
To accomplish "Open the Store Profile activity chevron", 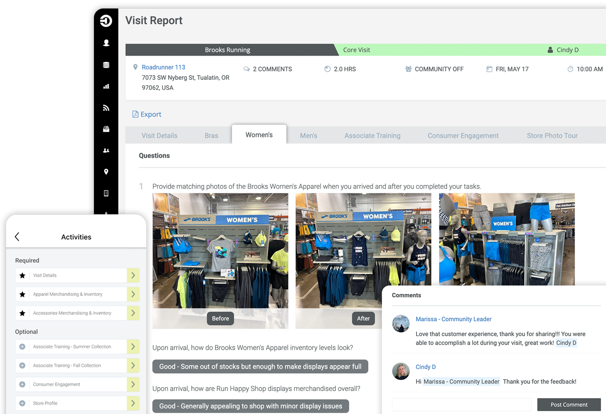I will tap(133, 403).
